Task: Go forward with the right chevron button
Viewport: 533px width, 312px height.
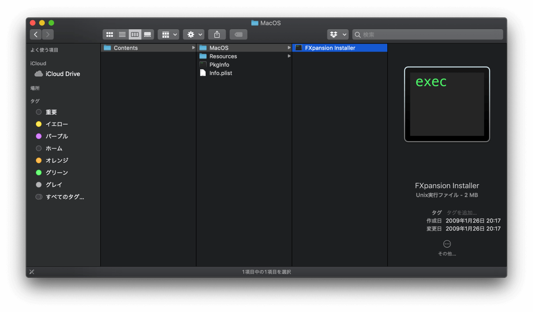Action: click(x=48, y=34)
